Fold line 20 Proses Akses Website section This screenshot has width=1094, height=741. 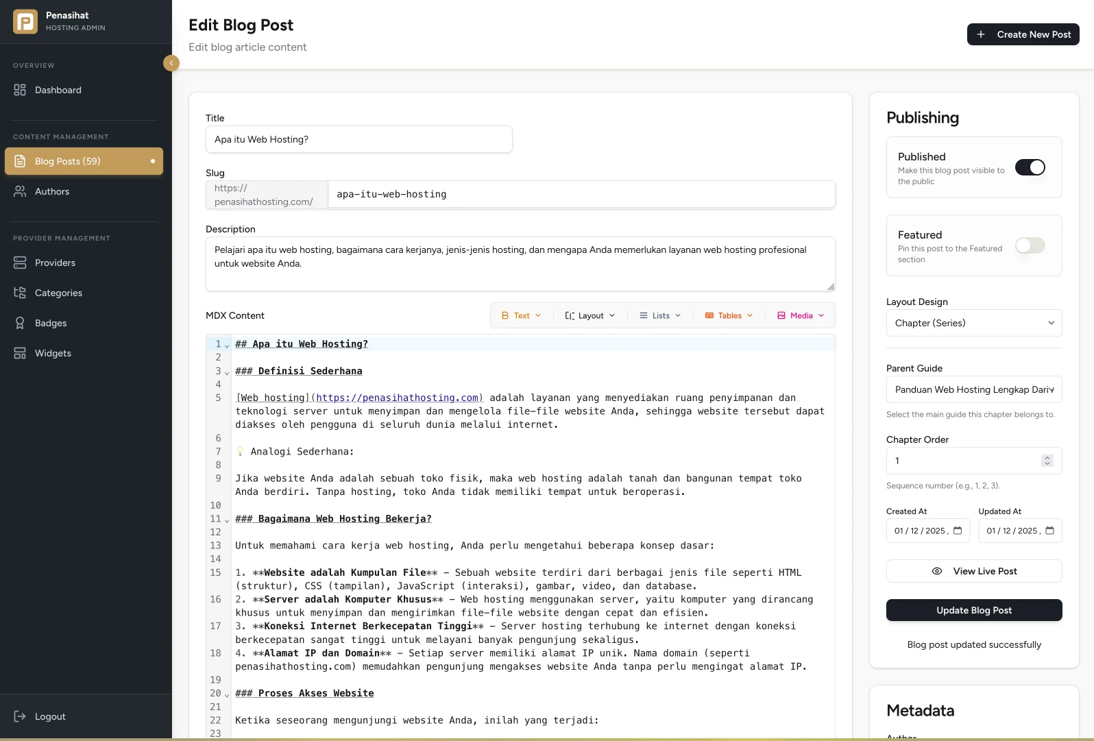227,694
